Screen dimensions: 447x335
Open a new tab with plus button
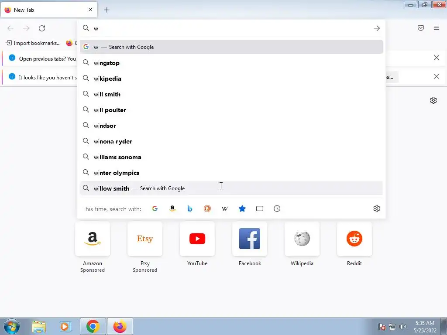coord(107,10)
